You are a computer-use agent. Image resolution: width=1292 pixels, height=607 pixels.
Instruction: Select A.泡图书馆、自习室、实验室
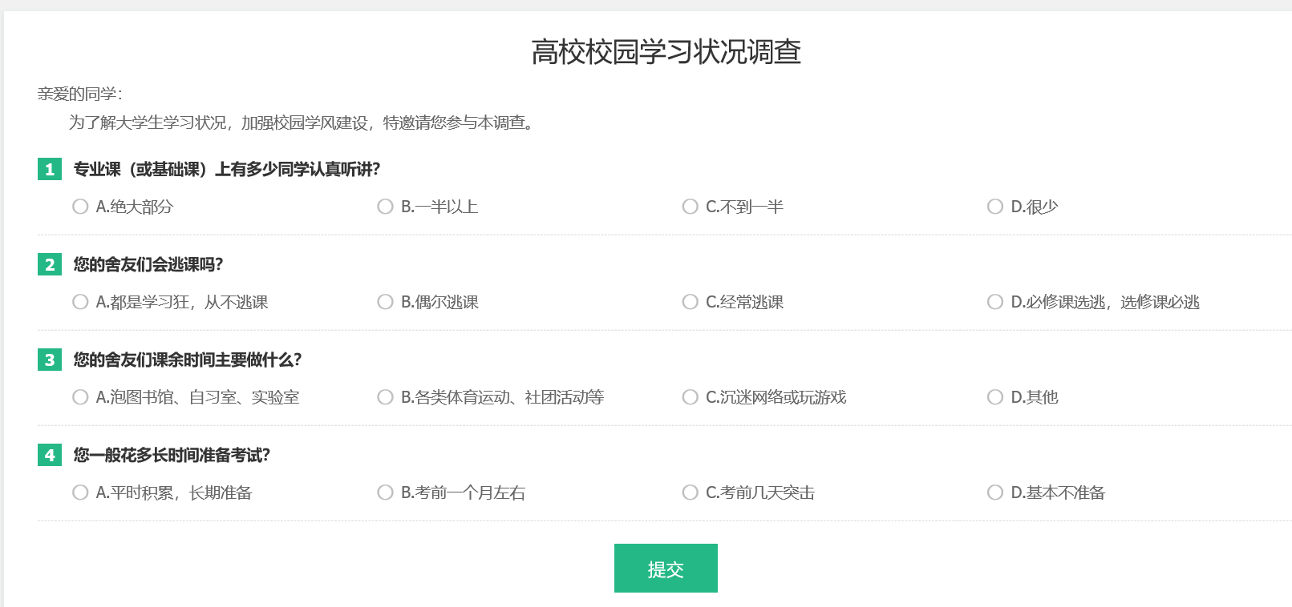click(x=80, y=397)
